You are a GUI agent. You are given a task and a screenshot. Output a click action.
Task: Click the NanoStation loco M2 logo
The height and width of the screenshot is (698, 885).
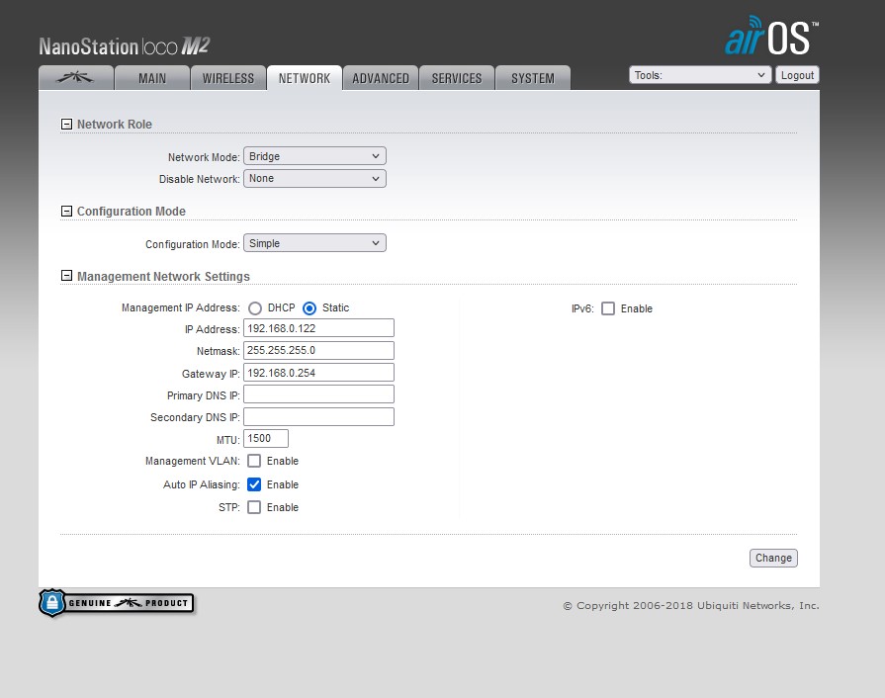(125, 46)
